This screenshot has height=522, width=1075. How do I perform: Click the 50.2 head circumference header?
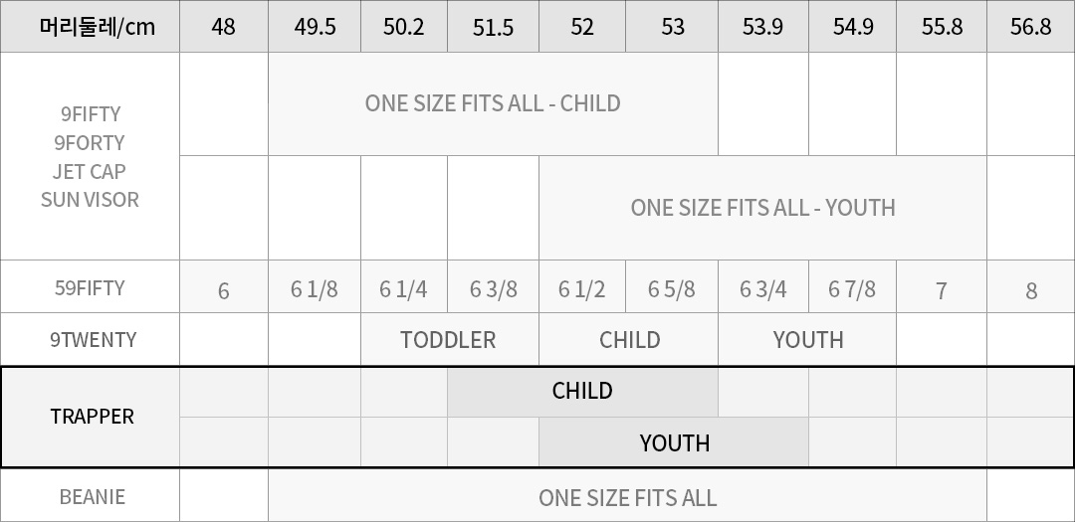404,27
